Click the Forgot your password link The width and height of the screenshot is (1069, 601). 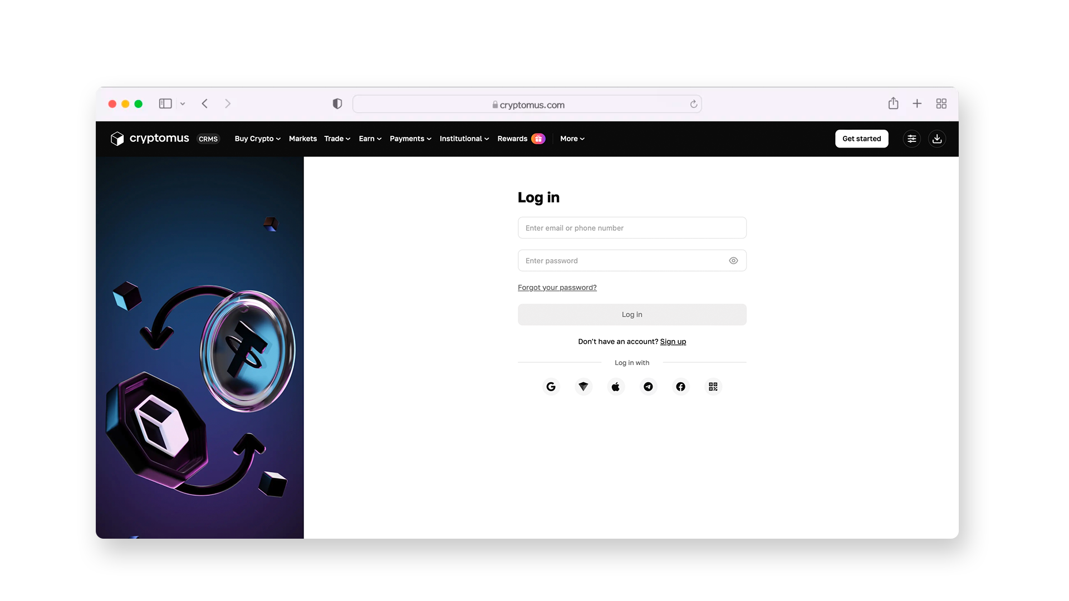(x=557, y=288)
